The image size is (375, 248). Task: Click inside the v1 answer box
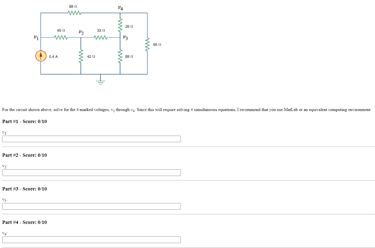[x=91, y=139]
